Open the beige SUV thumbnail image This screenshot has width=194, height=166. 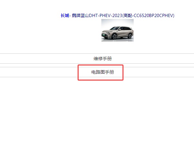(117, 30)
